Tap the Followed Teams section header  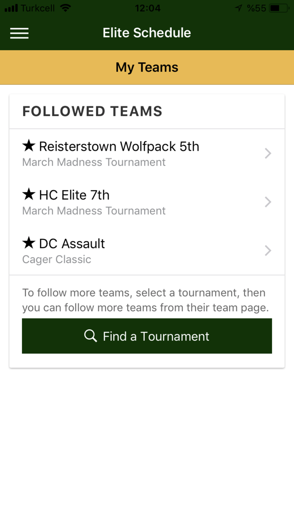[x=92, y=111]
